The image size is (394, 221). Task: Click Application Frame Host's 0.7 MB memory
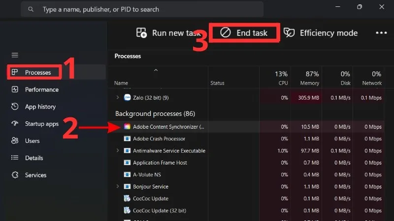tap(311, 163)
